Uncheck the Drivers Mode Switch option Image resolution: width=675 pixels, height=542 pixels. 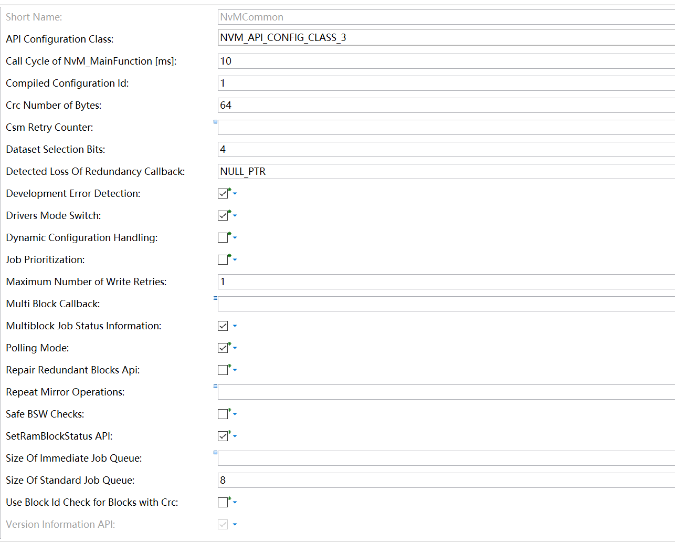(223, 215)
